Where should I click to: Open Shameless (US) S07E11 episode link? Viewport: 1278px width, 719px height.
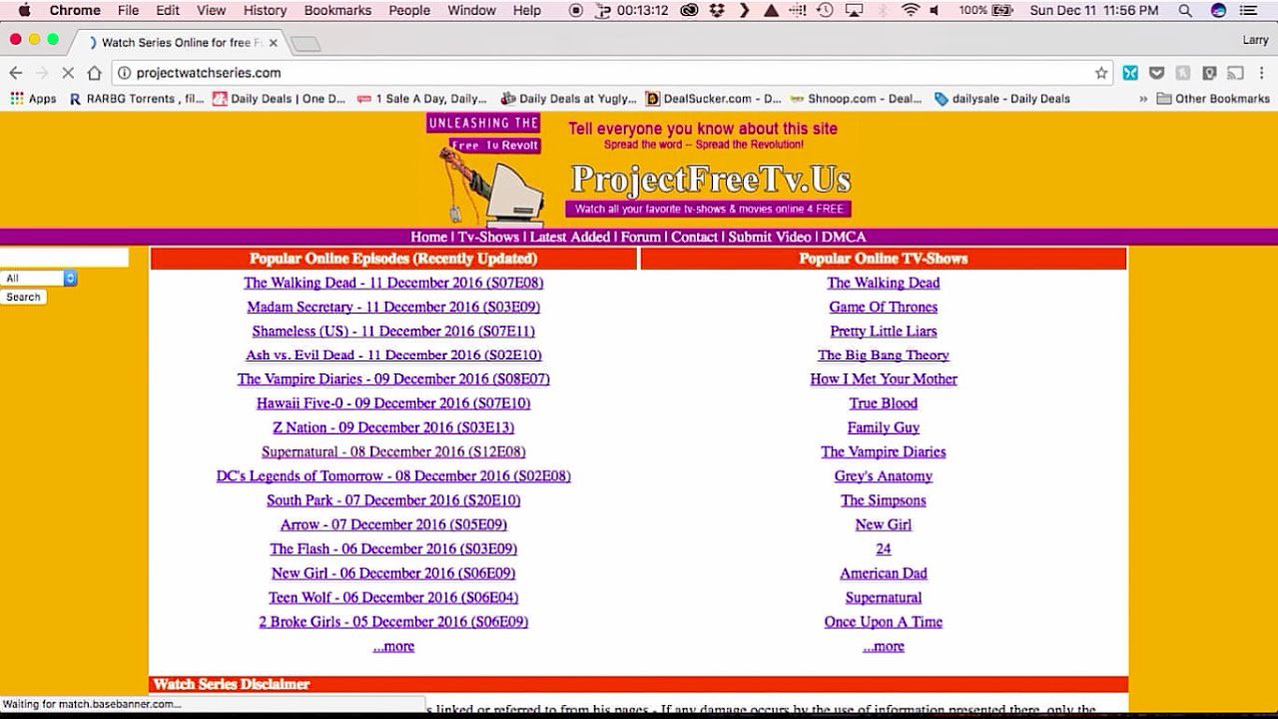point(393,331)
